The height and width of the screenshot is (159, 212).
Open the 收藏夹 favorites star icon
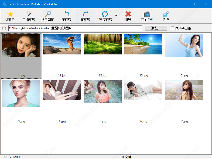tap(10, 14)
